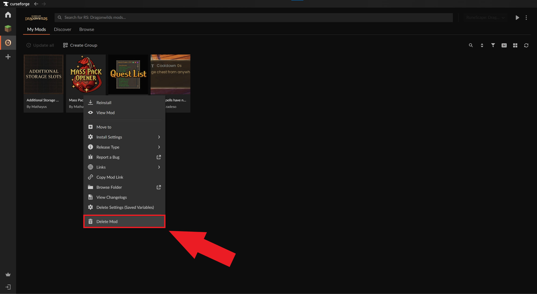Click the plus icon to add a game

tap(8, 57)
